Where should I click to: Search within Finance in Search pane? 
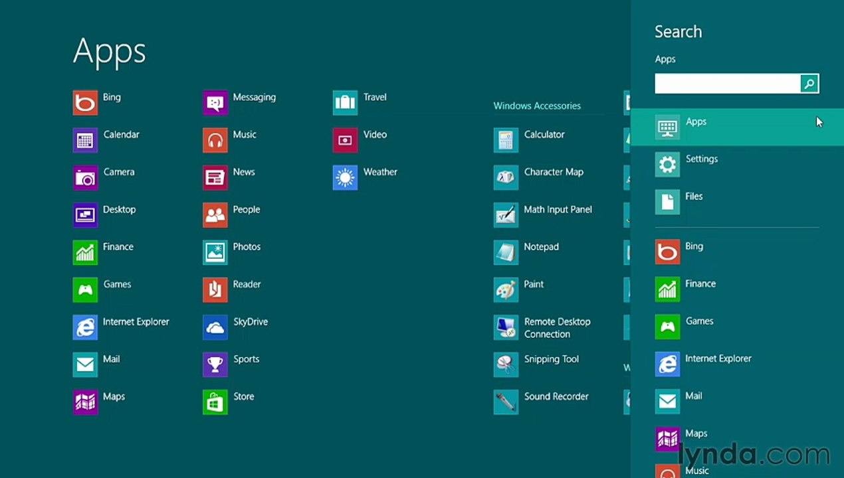coord(737,289)
